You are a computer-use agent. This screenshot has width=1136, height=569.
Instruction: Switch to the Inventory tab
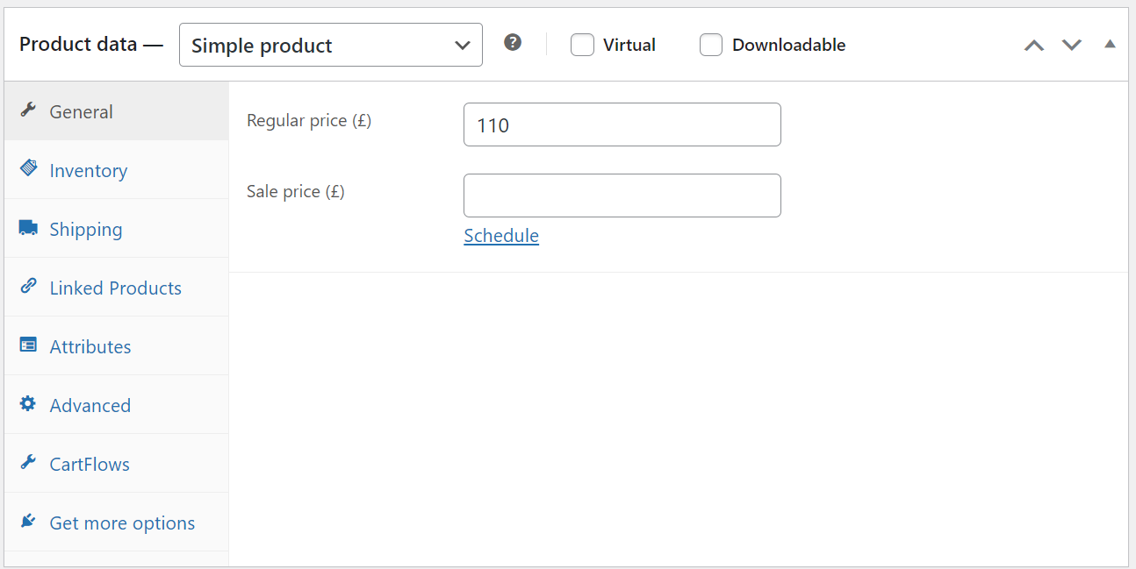point(88,169)
